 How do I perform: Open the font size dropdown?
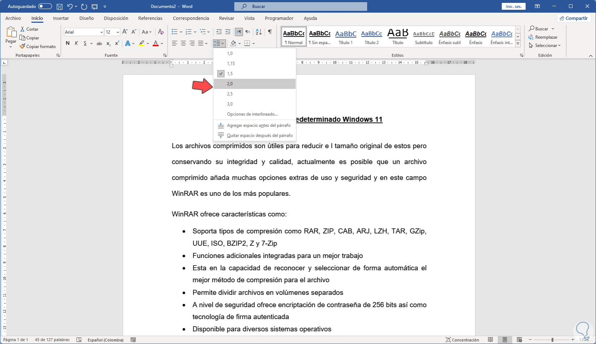[x=118, y=32]
